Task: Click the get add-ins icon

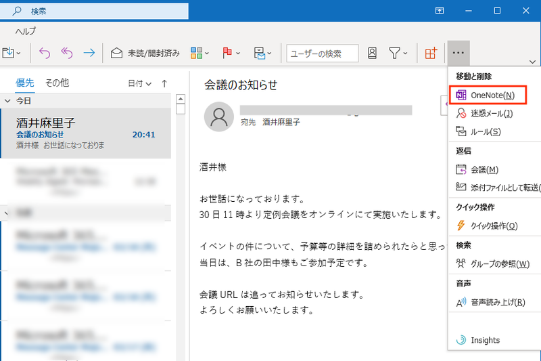Action: tap(431, 53)
